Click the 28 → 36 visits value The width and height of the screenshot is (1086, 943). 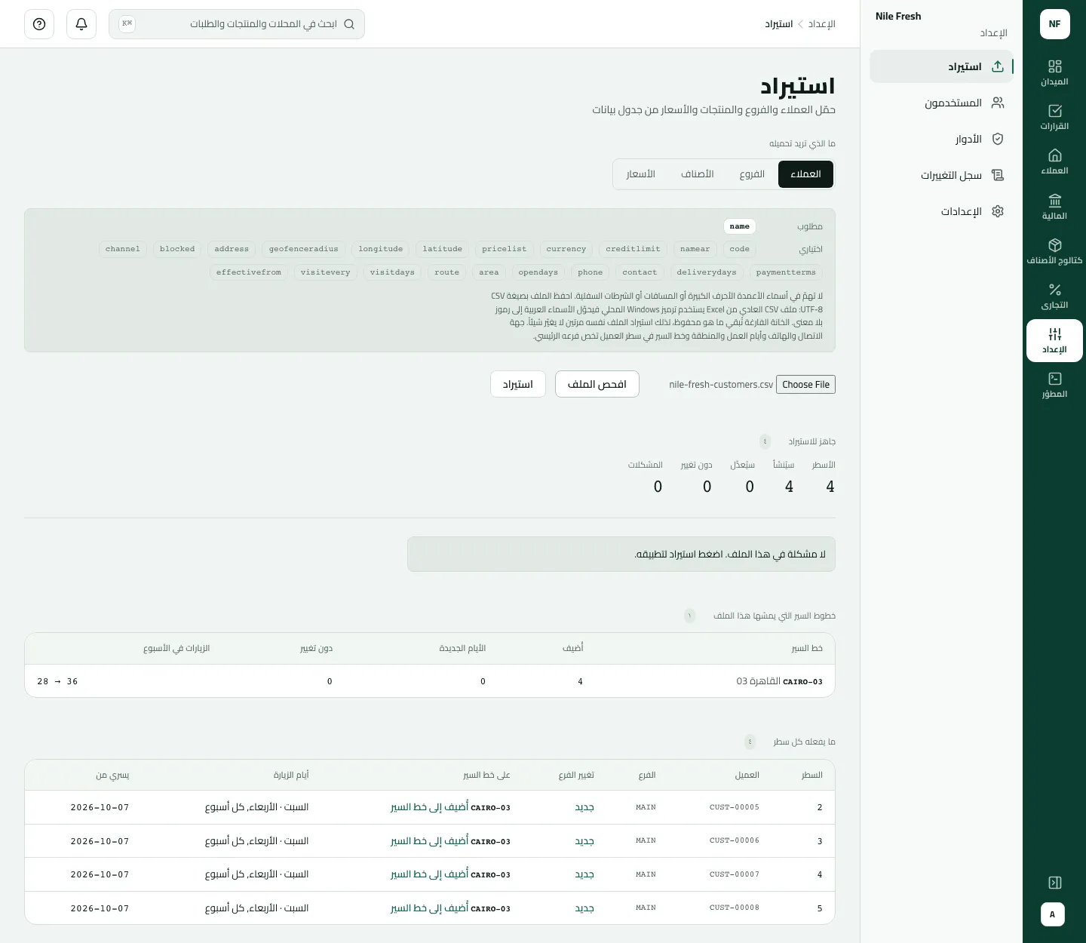[57, 681]
